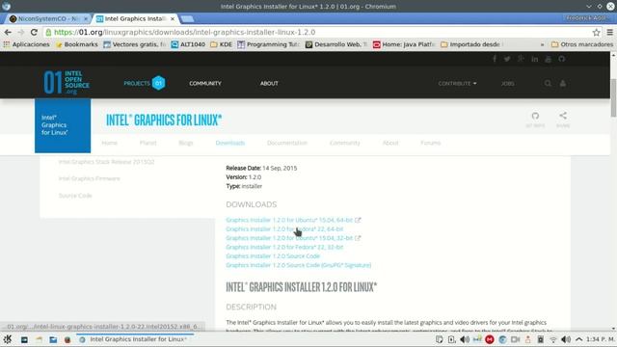Select Forums tab in project navigation
This screenshot has width=617, height=347.
click(x=431, y=143)
